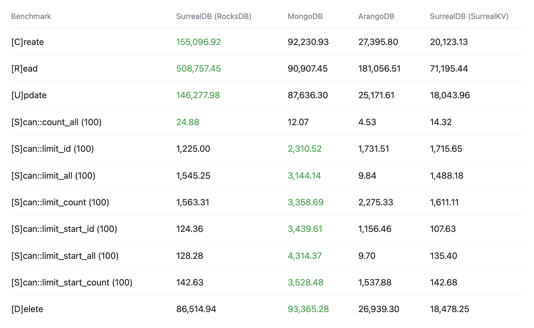Click the green value 3,144.14
This screenshot has height=328, width=534.
304,176
